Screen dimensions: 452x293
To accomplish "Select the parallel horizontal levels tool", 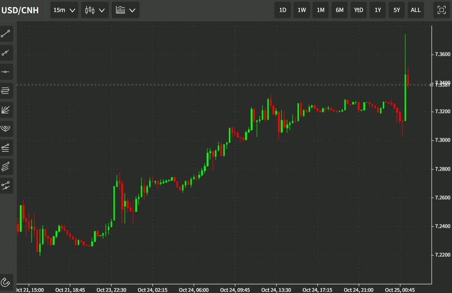I will tap(5, 91).
